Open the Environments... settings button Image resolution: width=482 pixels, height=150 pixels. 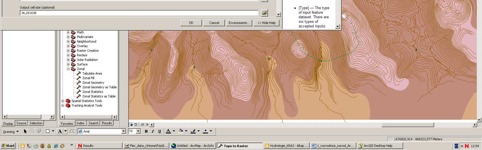239,23
